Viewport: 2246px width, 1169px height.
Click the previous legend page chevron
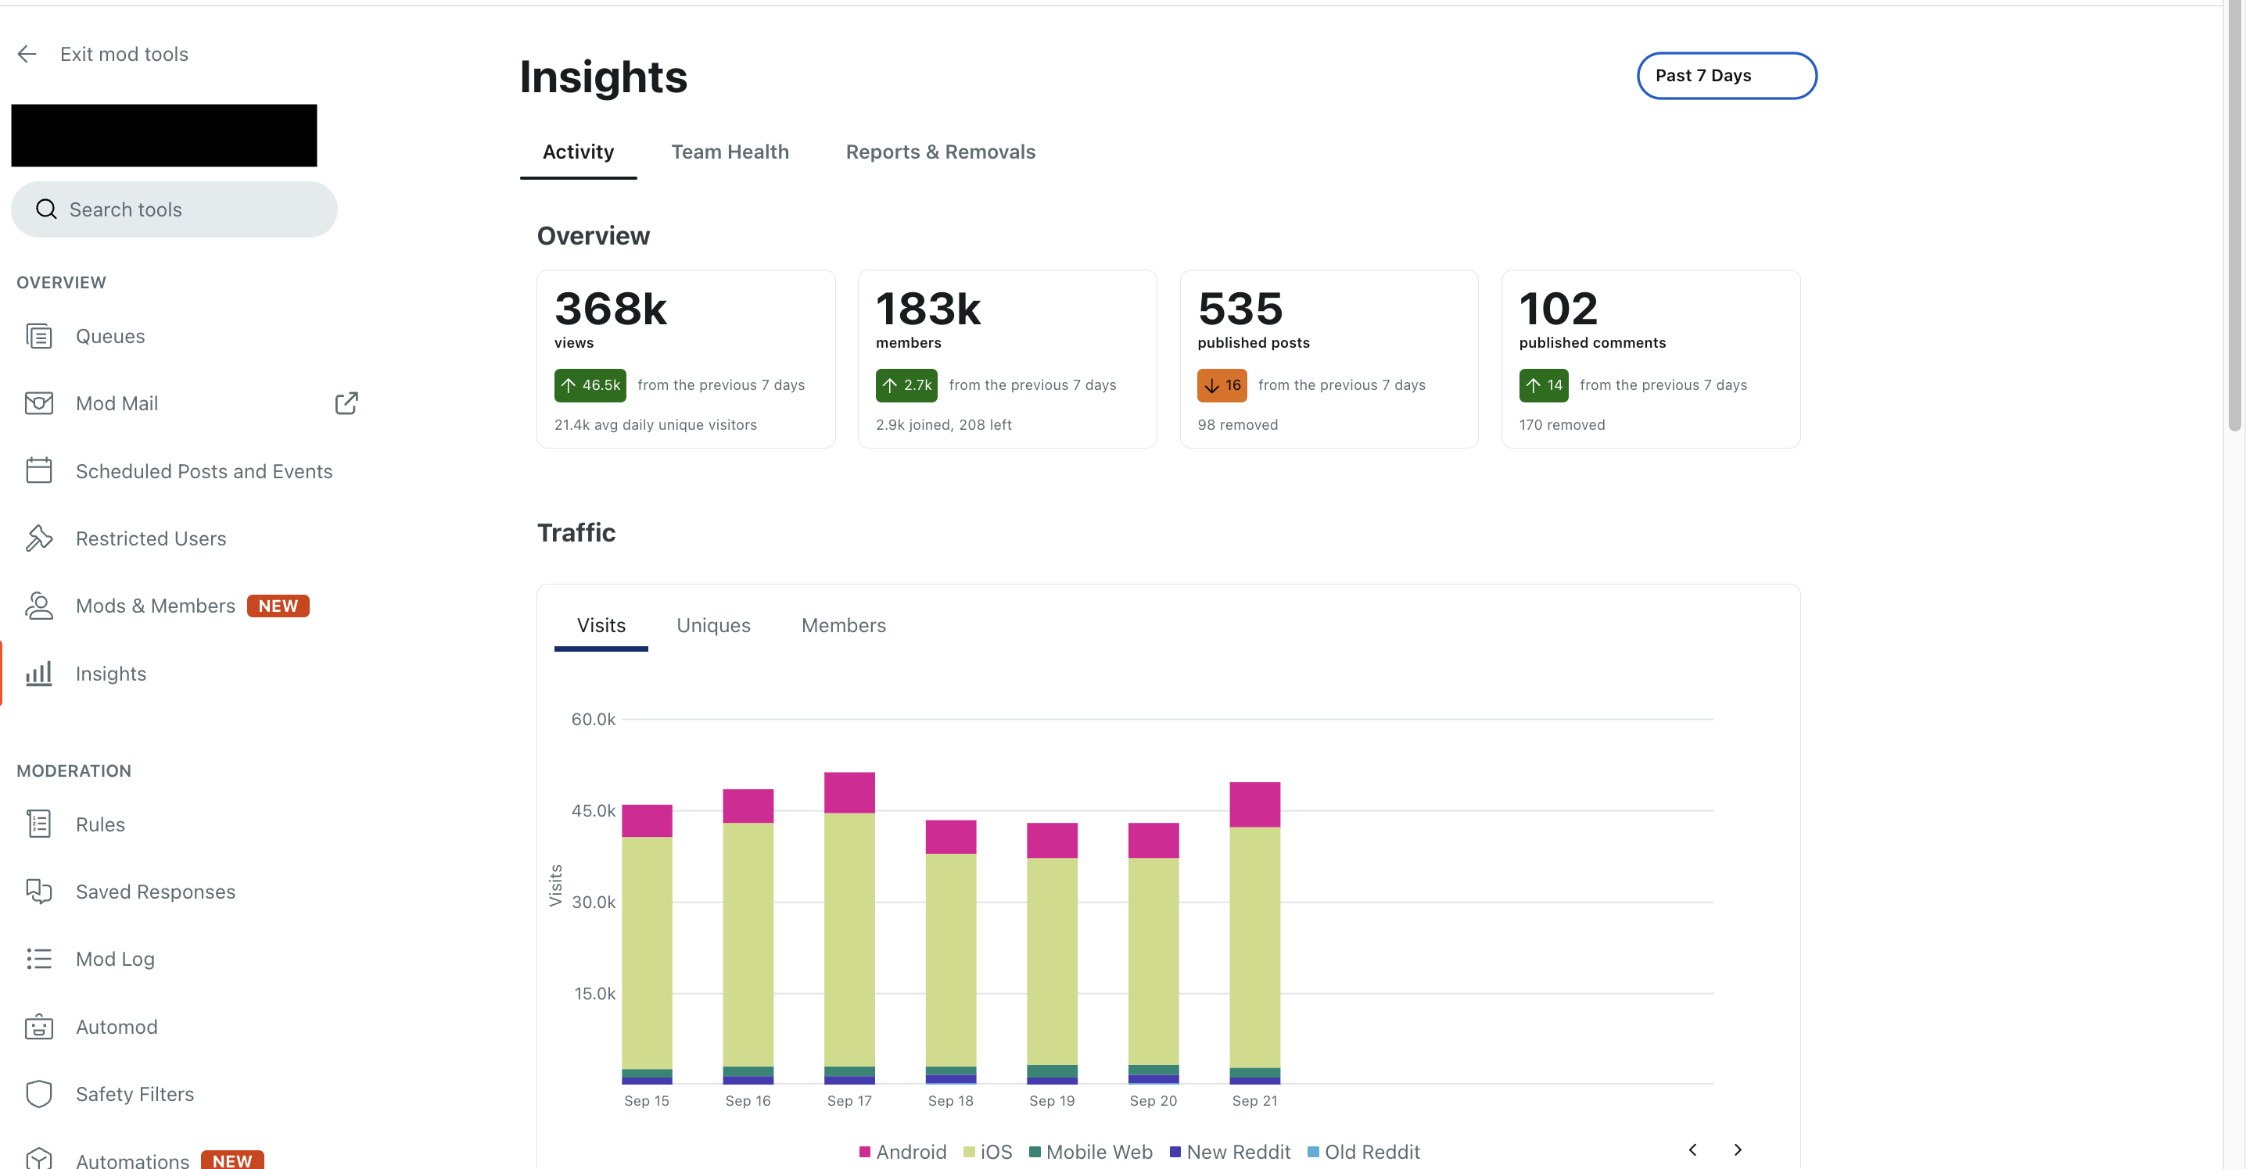pyautogui.click(x=1692, y=1149)
